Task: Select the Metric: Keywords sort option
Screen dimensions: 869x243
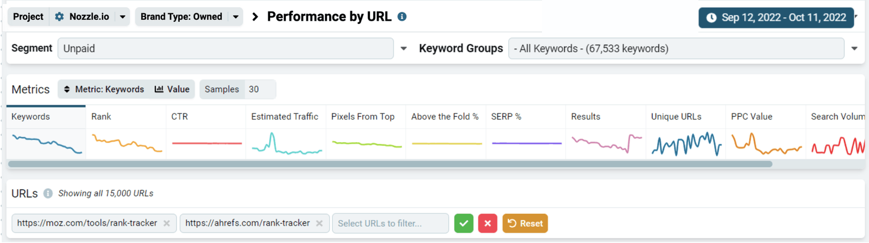Action: 104,89
